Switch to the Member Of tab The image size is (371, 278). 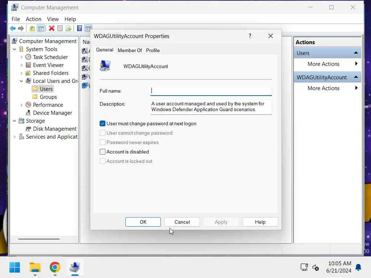coord(130,50)
